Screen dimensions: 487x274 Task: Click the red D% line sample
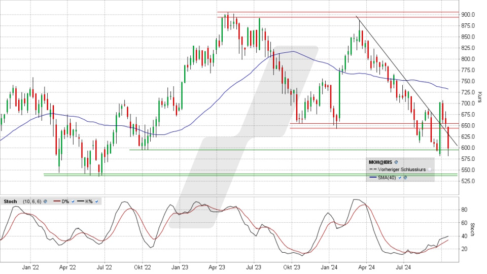(x=57, y=201)
